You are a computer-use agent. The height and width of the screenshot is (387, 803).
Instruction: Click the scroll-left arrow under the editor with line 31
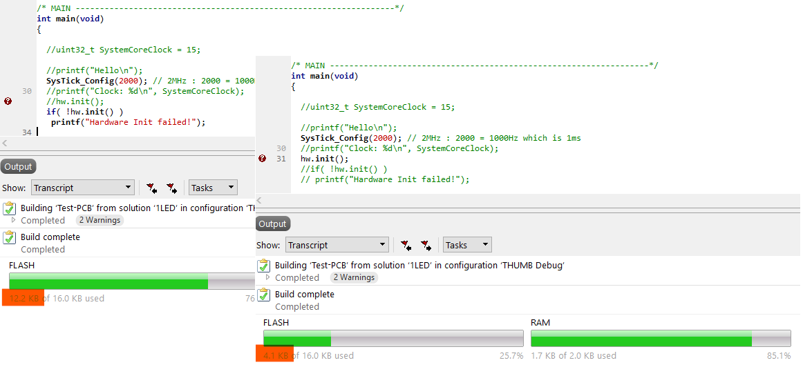point(259,201)
